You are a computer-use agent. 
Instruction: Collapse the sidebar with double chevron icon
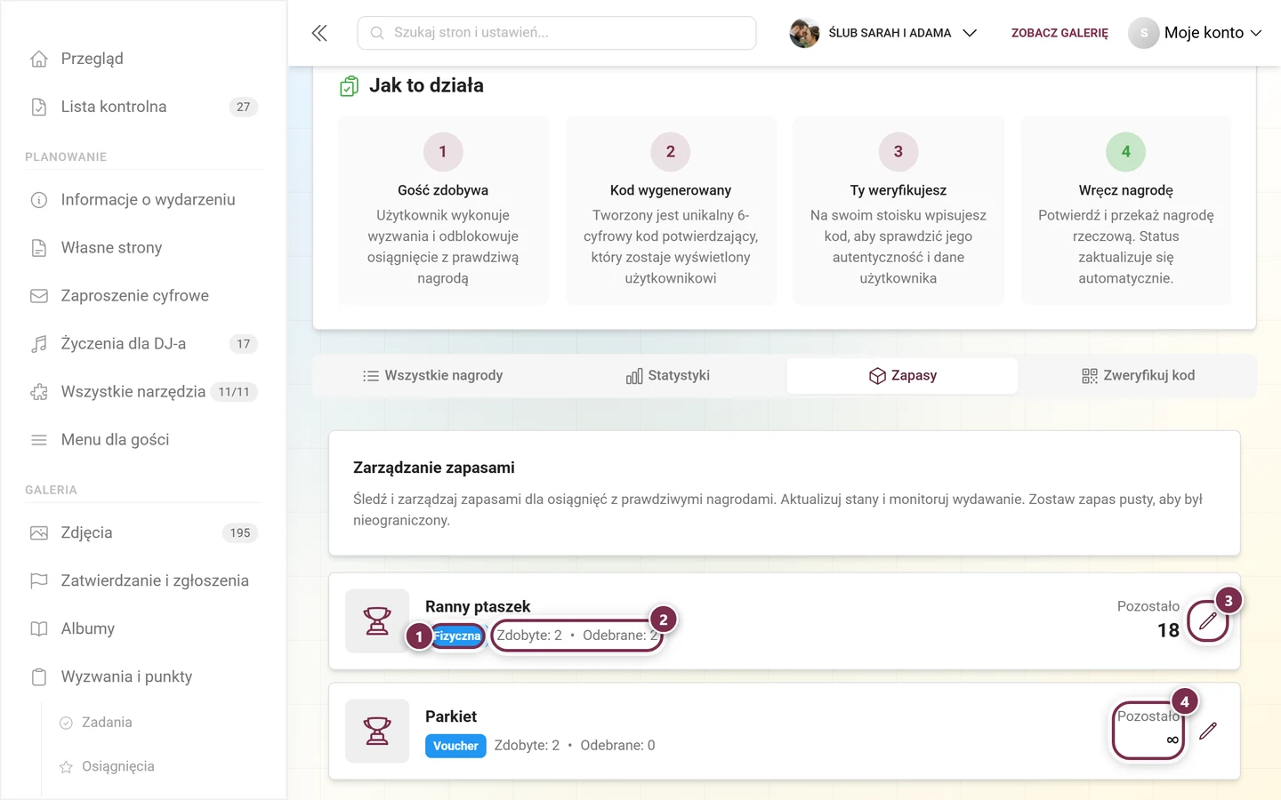(319, 33)
